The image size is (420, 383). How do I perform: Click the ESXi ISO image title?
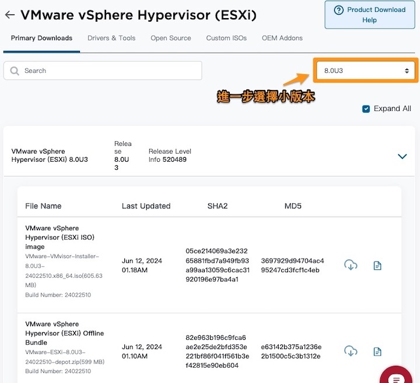tap(60, 237)
